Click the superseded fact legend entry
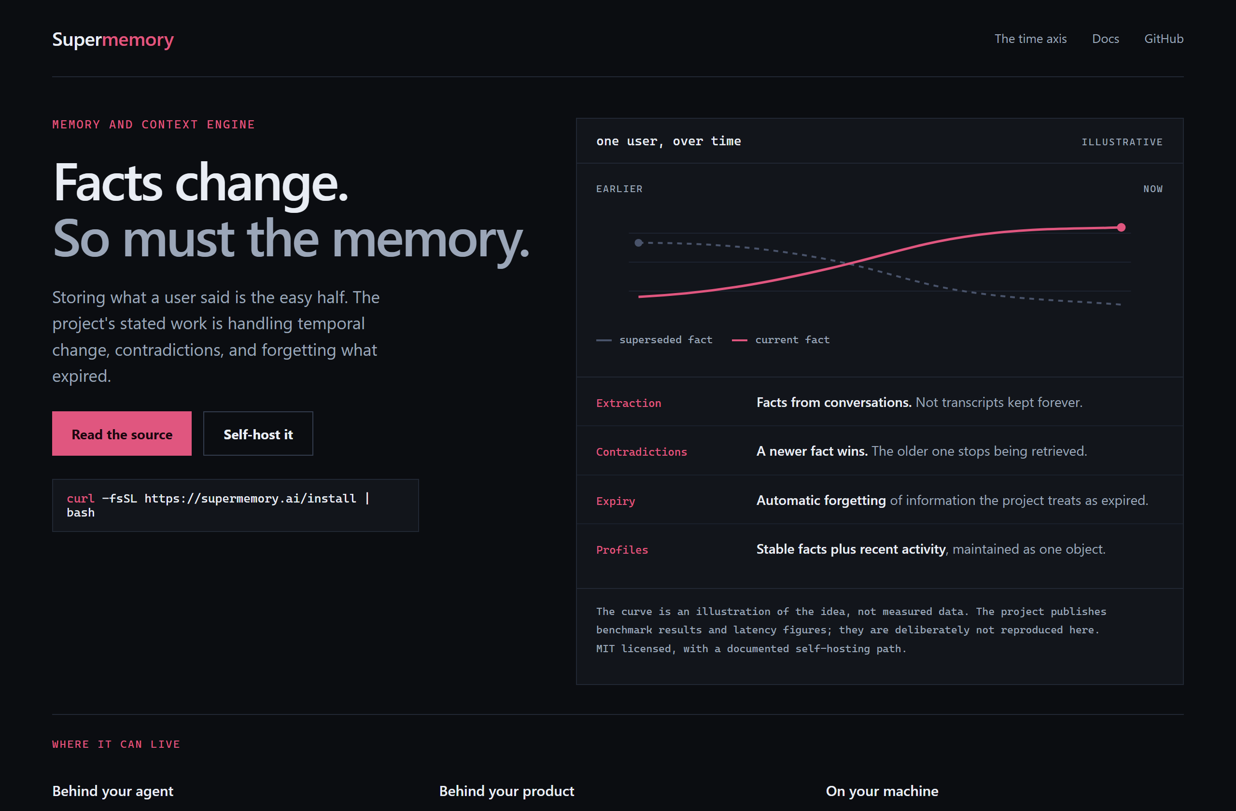Screen dimensions: 1236x811 coord(654,339)
